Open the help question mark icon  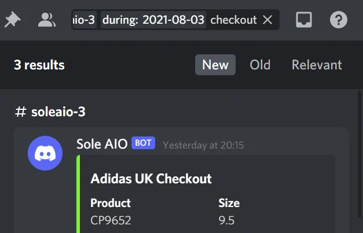click(x=339, y=20)
